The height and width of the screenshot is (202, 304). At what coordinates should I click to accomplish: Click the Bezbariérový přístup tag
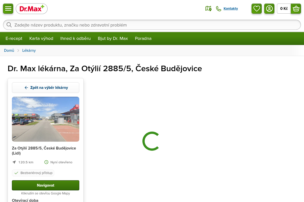[33, 173]
